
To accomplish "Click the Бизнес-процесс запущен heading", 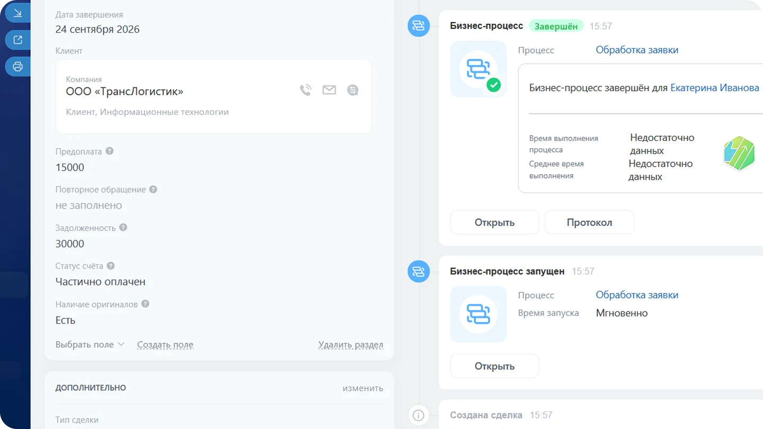I will pos(507,271).
